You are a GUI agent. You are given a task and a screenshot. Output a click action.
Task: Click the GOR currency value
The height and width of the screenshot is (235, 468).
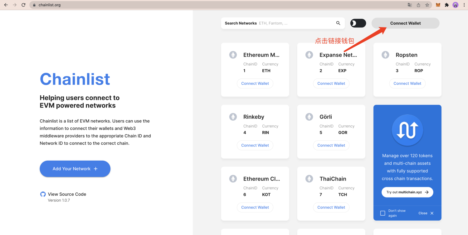(343, 132)
